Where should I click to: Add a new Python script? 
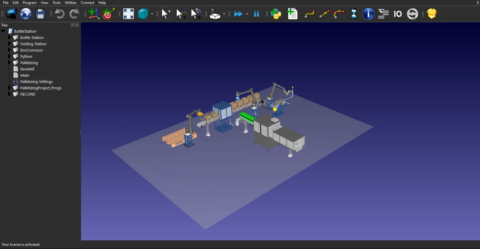coord(276,14)
